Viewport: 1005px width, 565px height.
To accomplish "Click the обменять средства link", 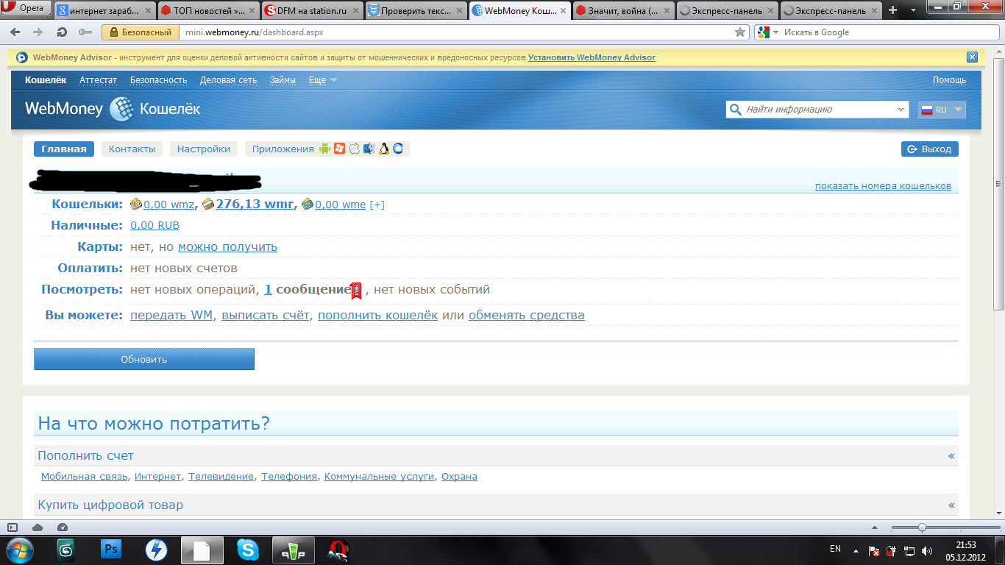I will (x=527, y=316).
